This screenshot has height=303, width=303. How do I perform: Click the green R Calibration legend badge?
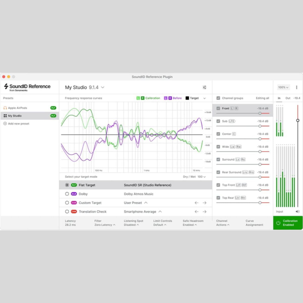(x=143, y=98)
